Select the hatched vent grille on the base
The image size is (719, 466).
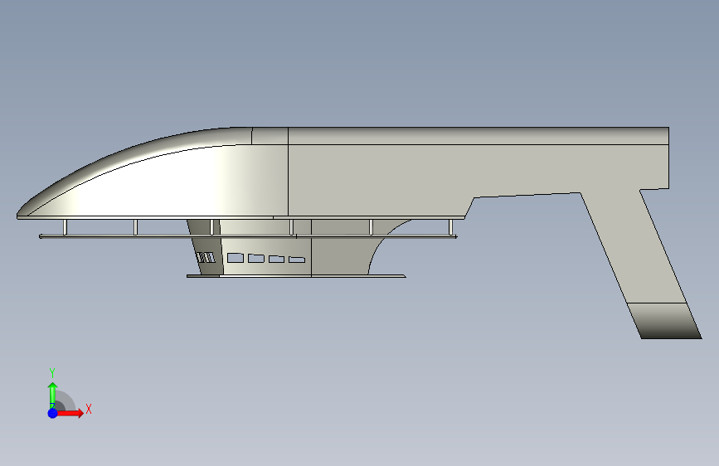[206, 257]
